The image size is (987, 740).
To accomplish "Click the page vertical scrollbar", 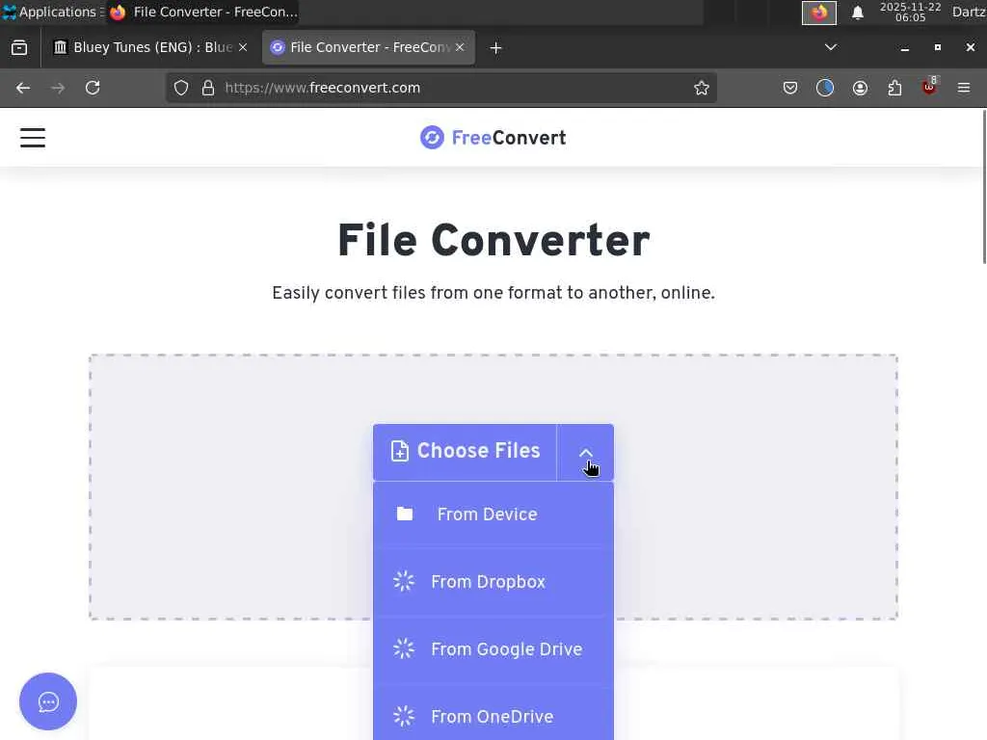I will [983, 187].
